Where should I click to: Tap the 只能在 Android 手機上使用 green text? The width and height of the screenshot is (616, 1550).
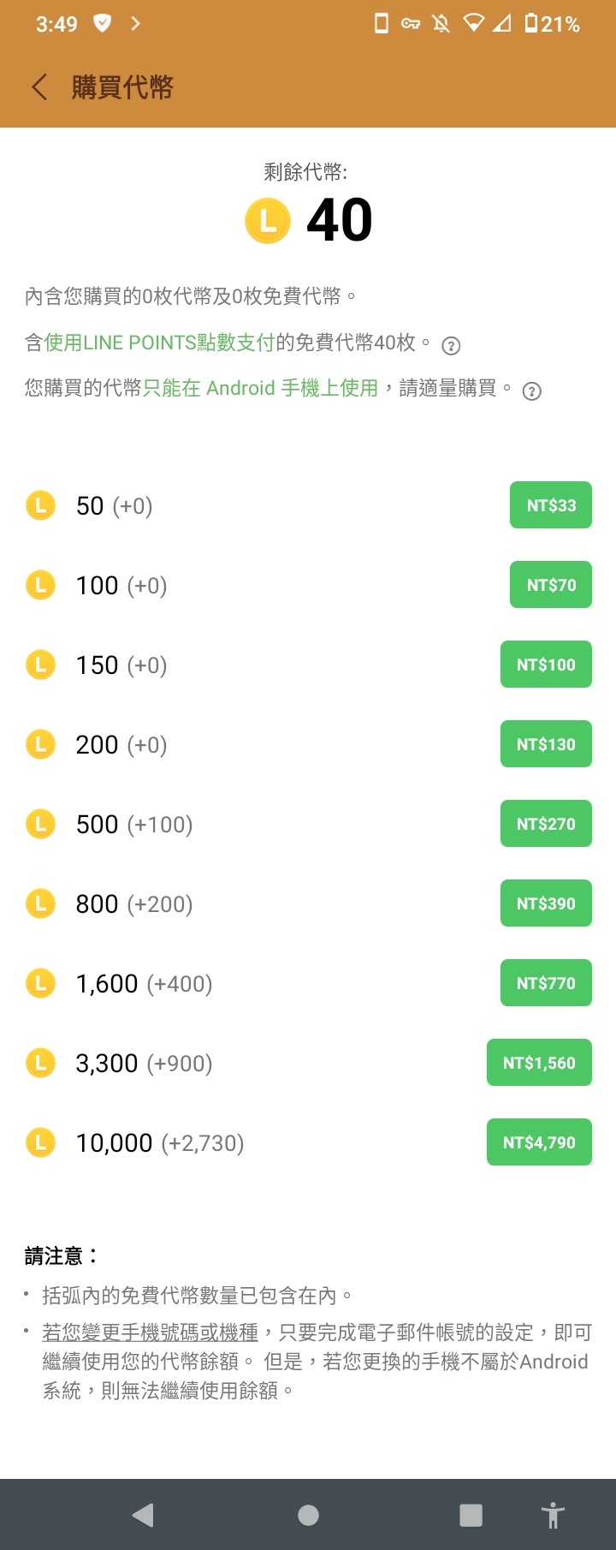(x=260, y=388)
